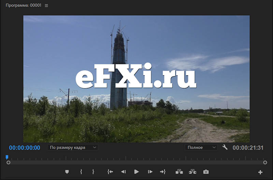This screenshot has height=180, width=273.
Task: Open the Program panel hamburger menu
Action: click(x=46, y=5)
